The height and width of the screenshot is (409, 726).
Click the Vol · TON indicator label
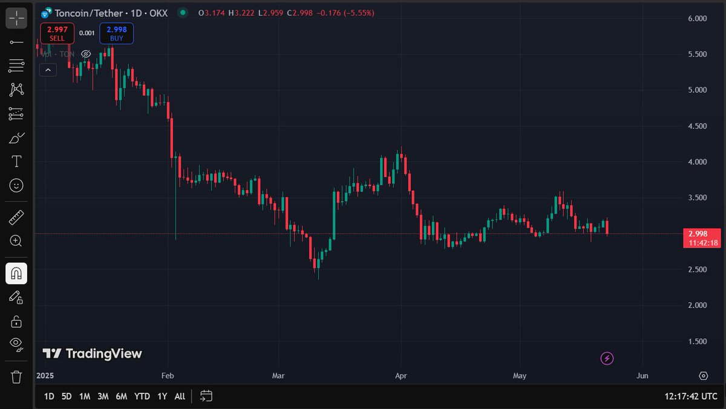point(58,54)
